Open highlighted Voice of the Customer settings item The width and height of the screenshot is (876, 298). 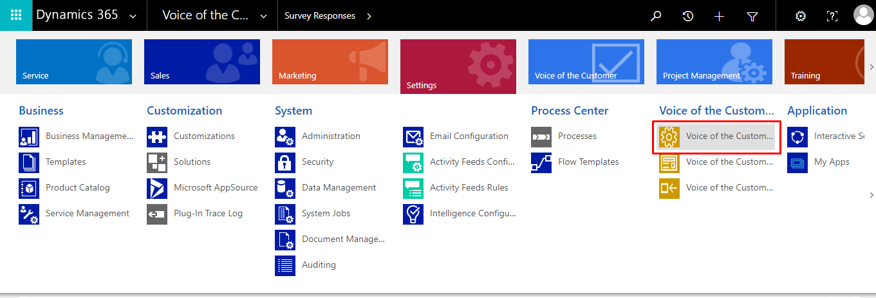pos(716,136)
